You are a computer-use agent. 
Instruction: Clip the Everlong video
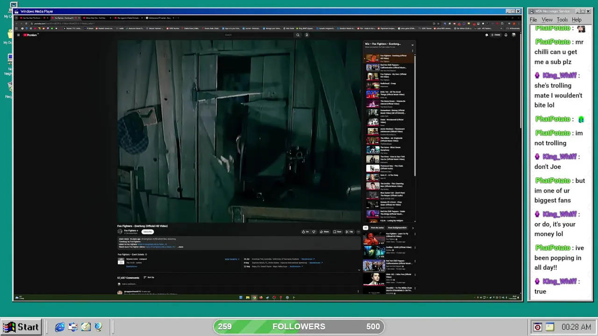pyautogui.click(x=349, y=232)
